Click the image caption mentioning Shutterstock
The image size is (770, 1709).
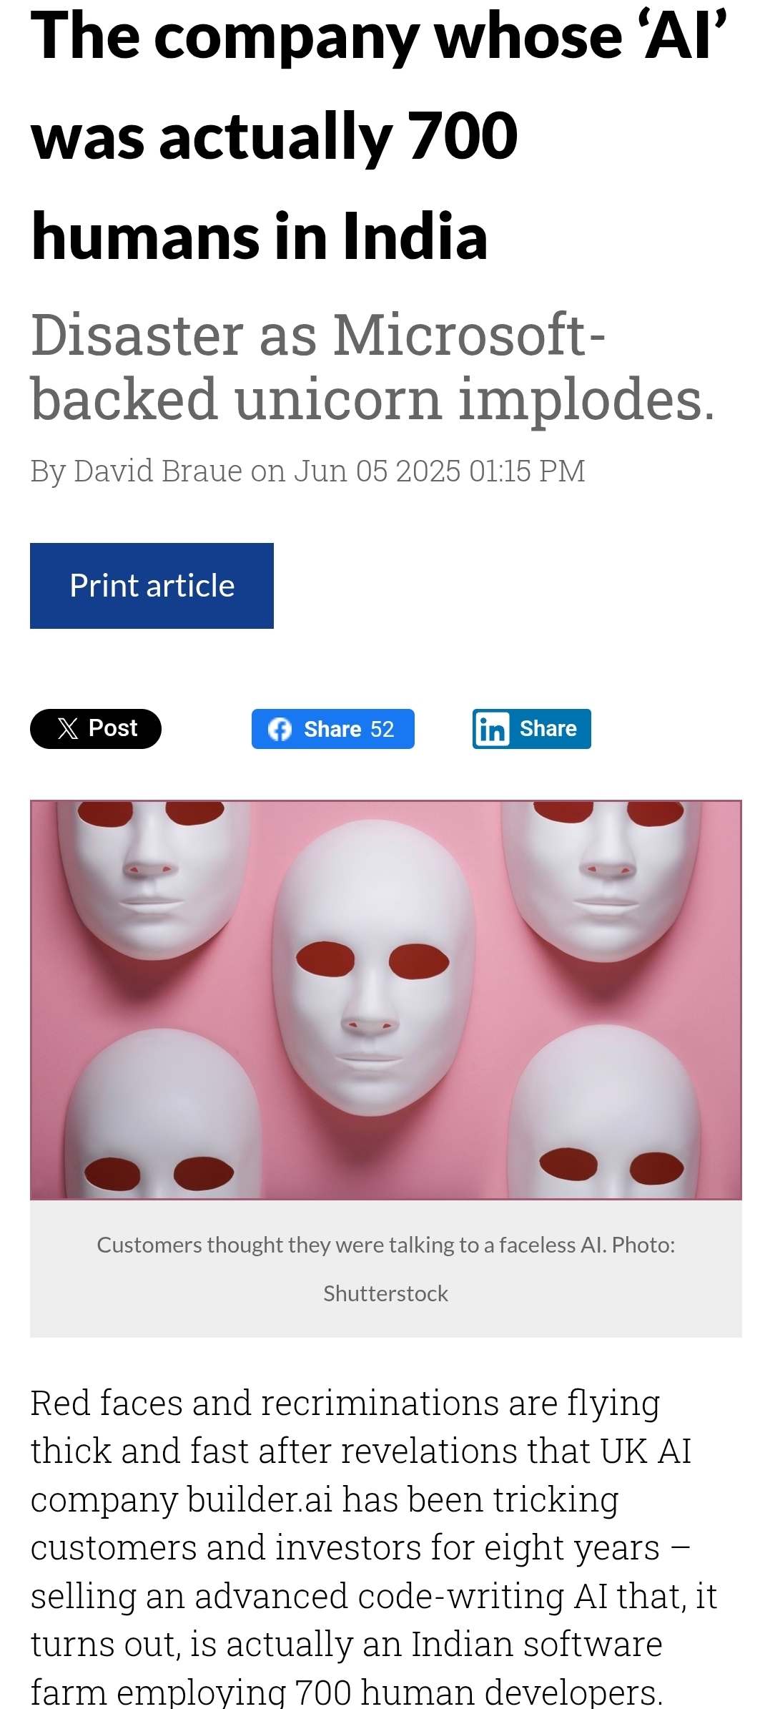point(385,1269)
